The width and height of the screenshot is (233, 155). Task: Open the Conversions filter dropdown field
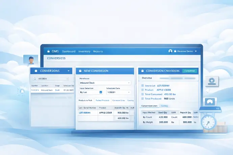tap(51, 79)
